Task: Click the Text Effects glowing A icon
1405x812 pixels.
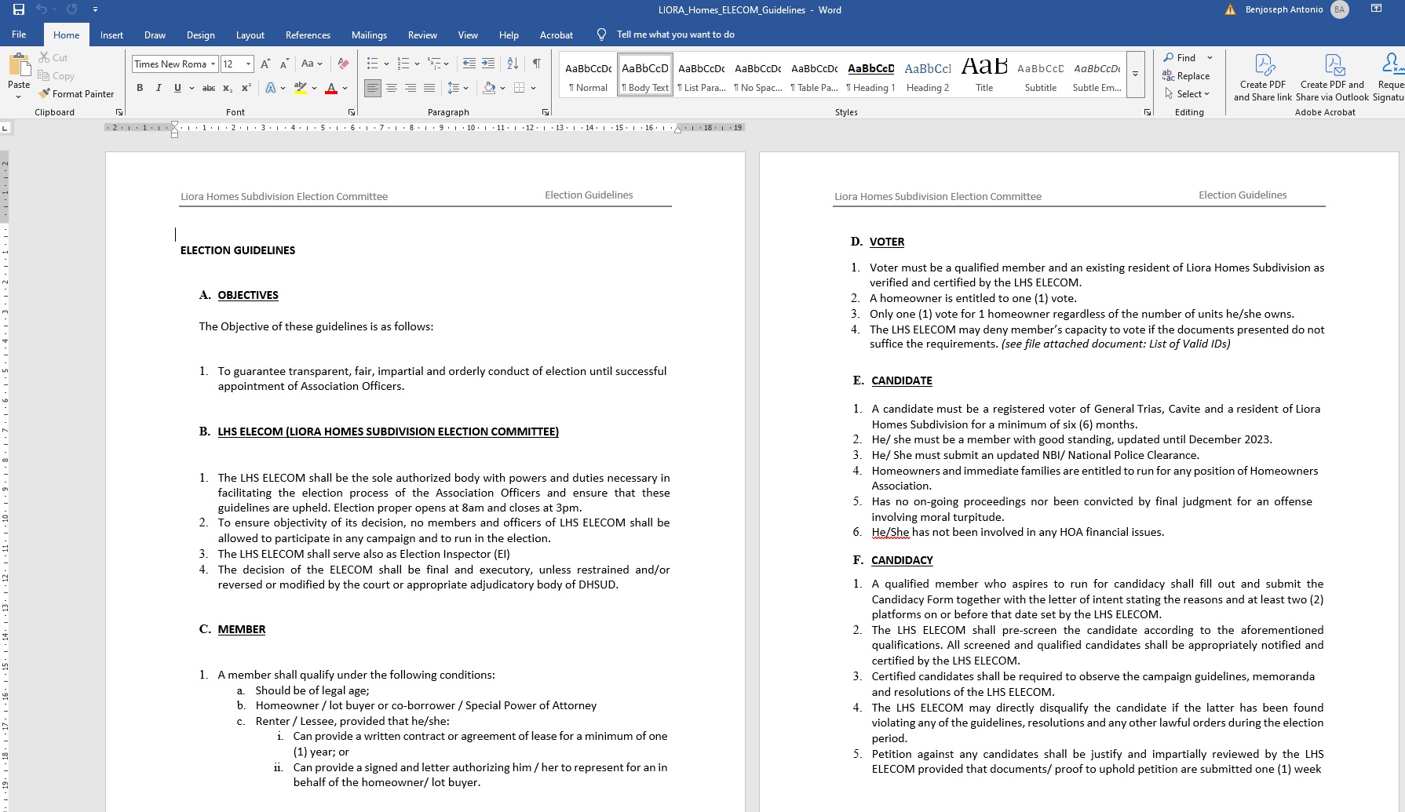Action: [x=271, y=88]
